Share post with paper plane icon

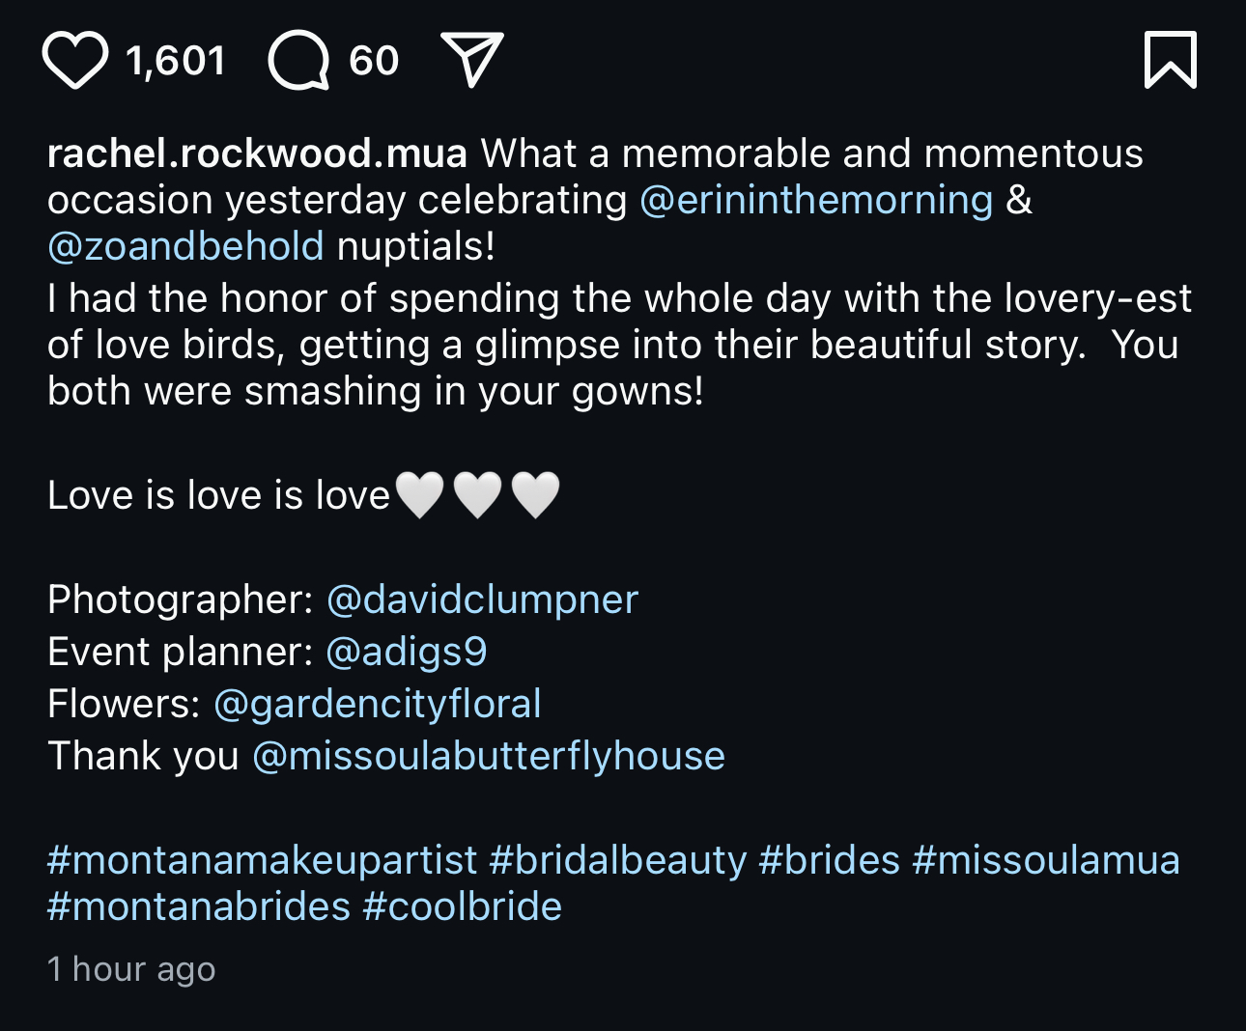(471, 59)
